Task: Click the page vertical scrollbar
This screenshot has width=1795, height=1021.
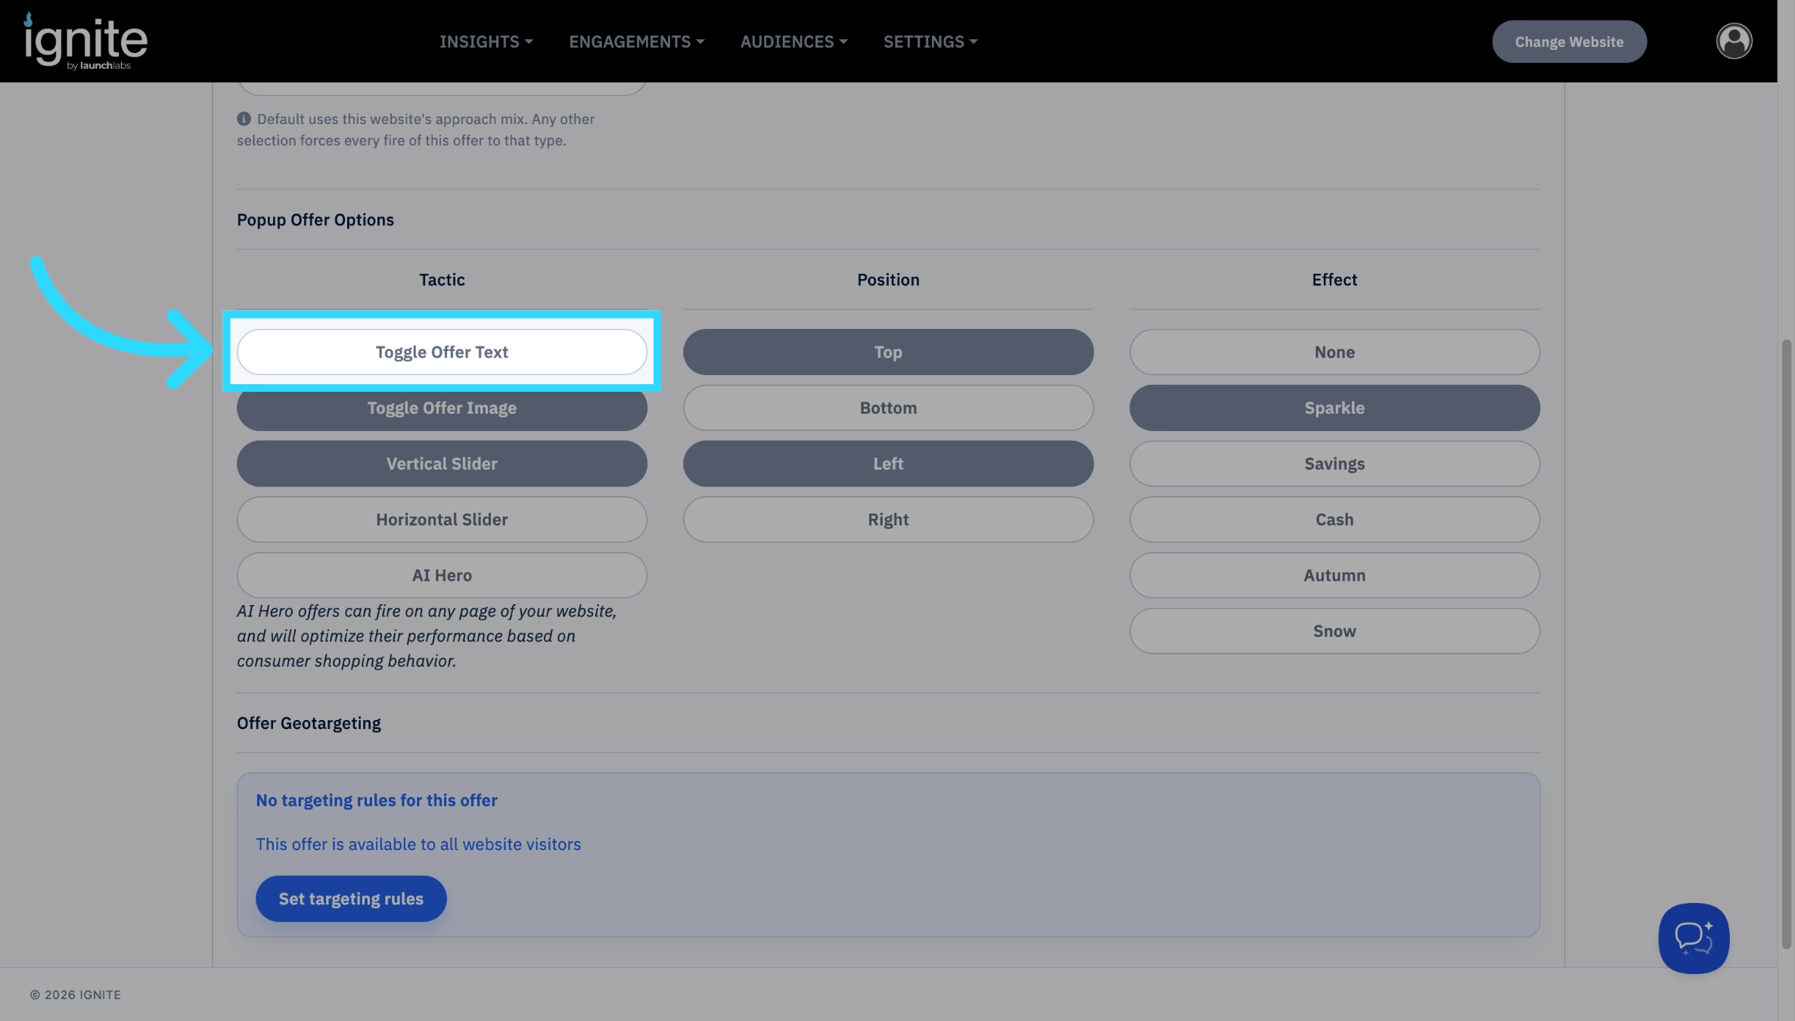Action: 1786,643
